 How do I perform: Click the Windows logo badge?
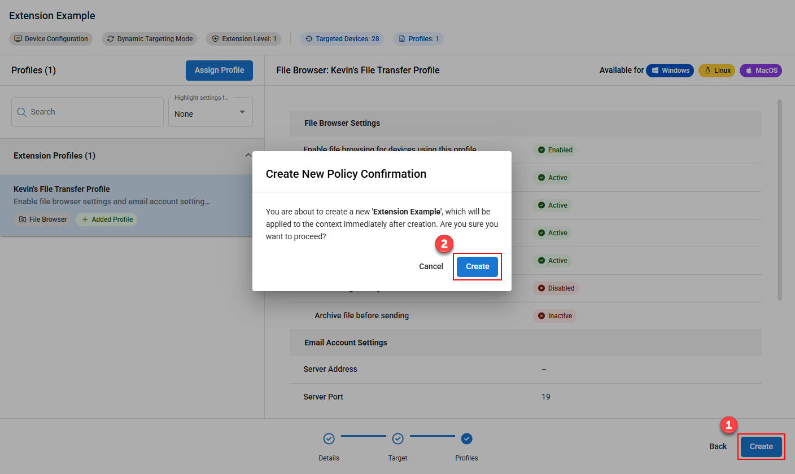pyautogui.click(x=670, y=71)
